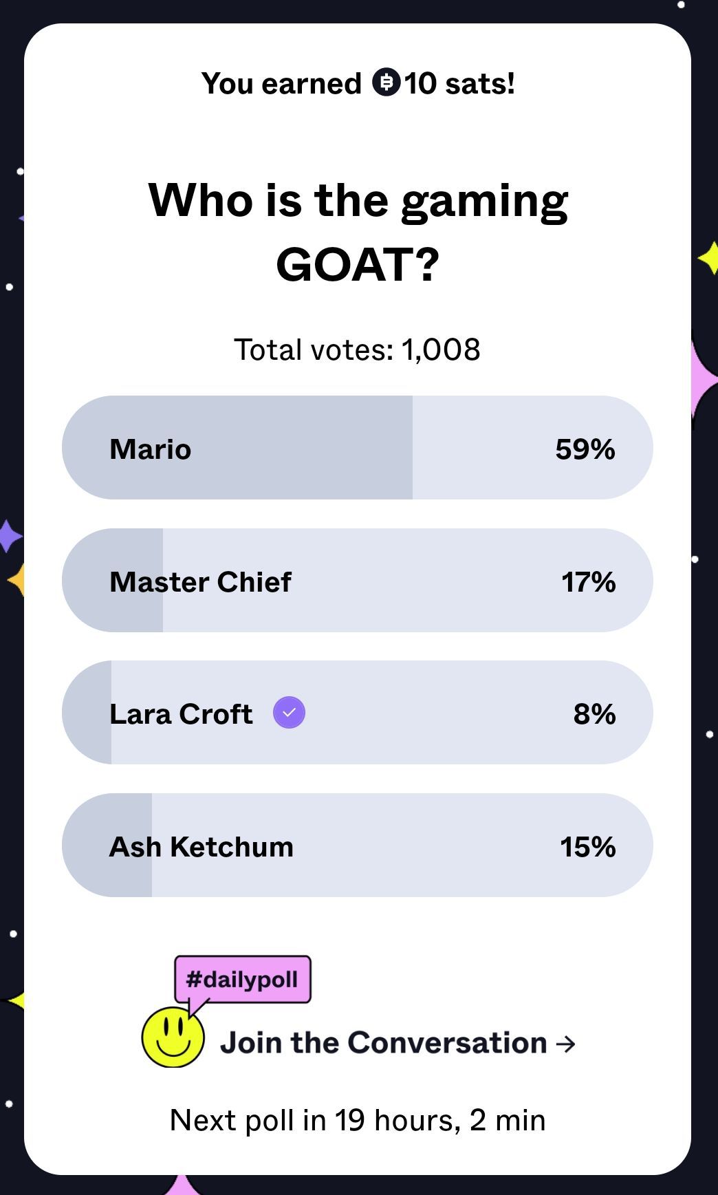
Task: Click the You earned 10 sats message
Action: [358, 83]
